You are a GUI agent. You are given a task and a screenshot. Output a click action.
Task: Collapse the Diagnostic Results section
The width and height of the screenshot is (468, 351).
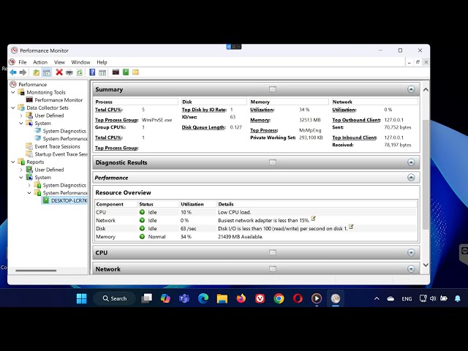(x=411, y=162)
